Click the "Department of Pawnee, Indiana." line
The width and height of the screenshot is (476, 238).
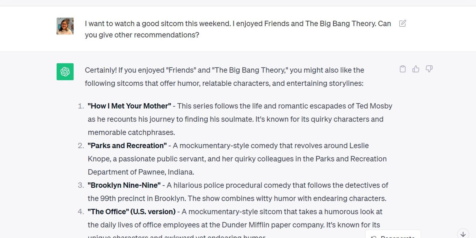coord(141,172)
